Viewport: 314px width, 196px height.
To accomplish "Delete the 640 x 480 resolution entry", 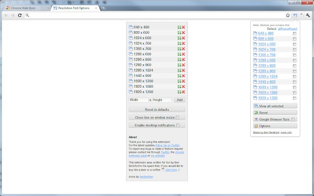I will click(x=183, y=27).
